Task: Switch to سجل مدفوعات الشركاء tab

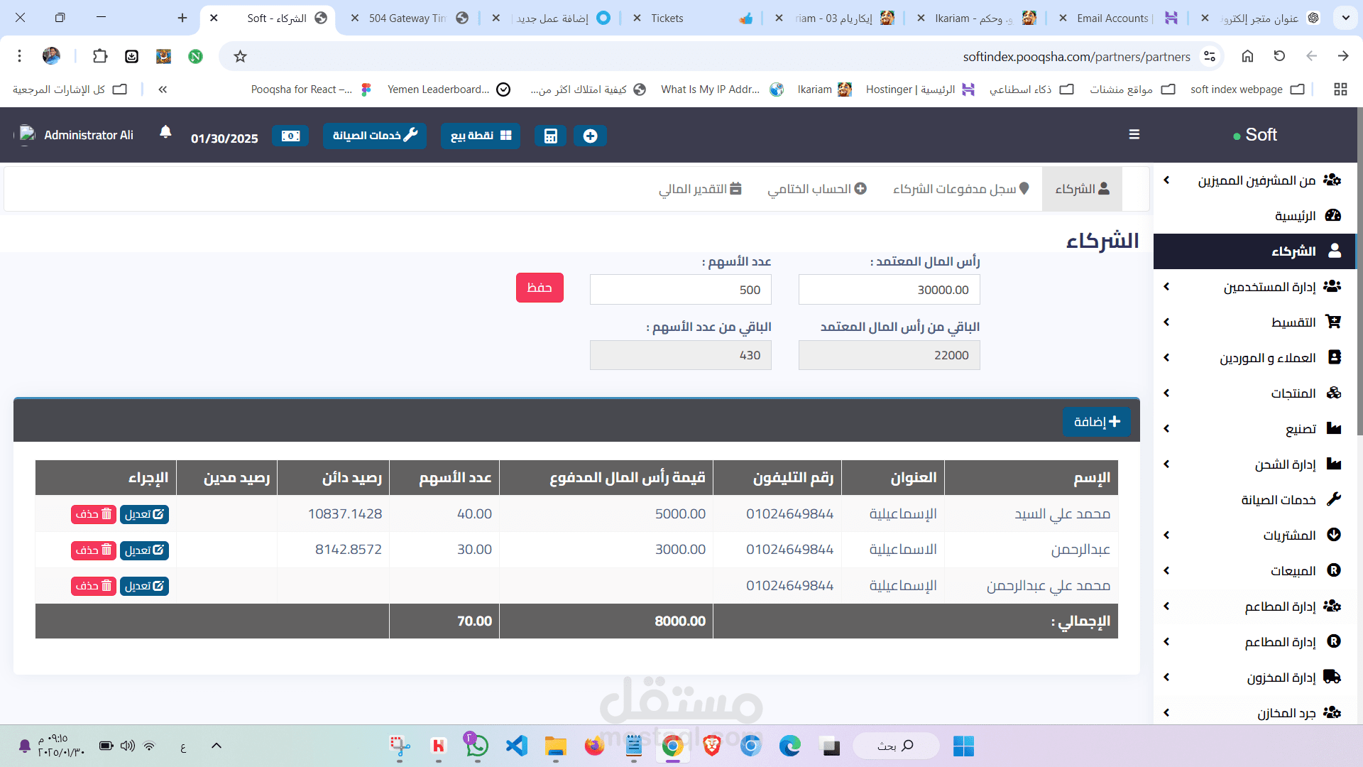Action: (x=960, y=189)
